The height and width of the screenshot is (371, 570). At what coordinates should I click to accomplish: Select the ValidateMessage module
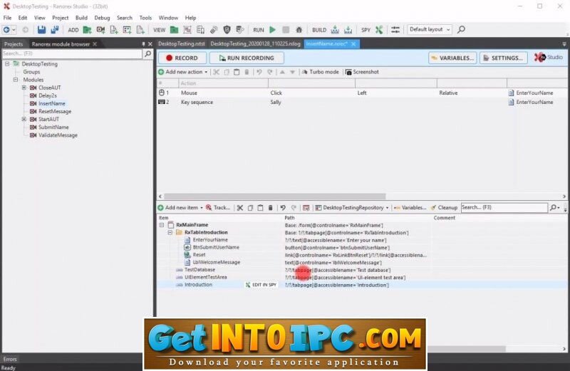(x=58, y=135)
